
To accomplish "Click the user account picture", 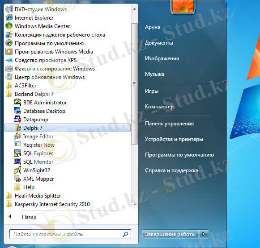I will tap(183, 6).
